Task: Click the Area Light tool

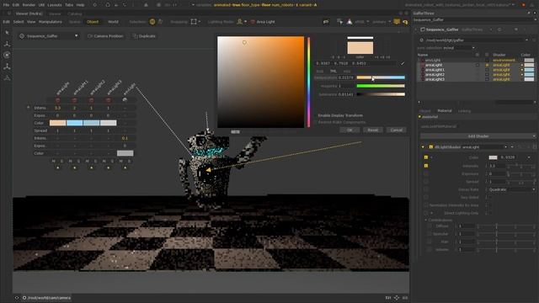Action: (x=263, y=22)
